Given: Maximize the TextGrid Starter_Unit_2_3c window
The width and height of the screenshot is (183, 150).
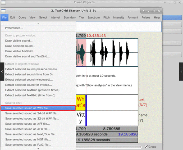Looking at the screenshot, I should pyautogui.click(x=154, y=11).
